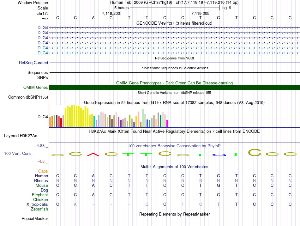Click the 5 bases scale bar
The width and height of the screenshot is (300, 226).
click(174, 8)
